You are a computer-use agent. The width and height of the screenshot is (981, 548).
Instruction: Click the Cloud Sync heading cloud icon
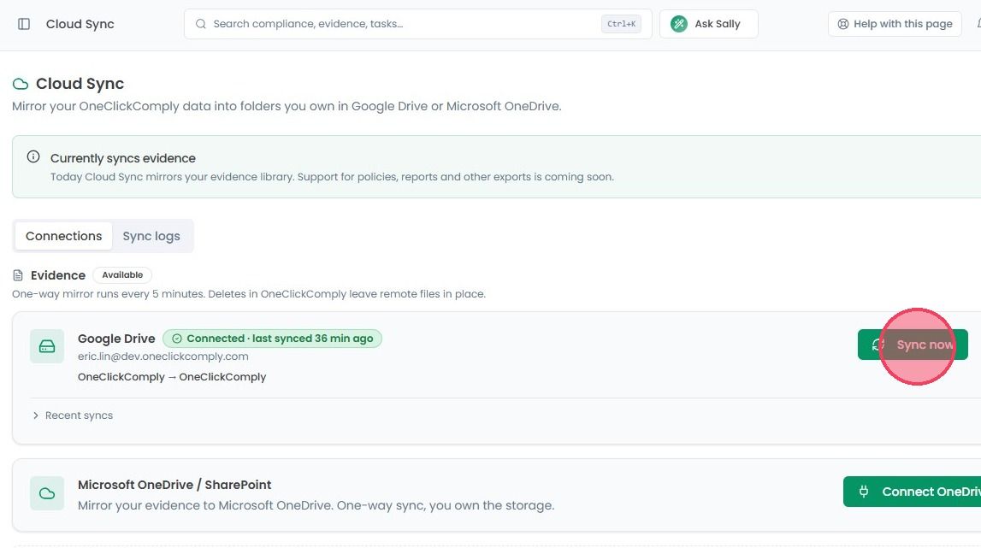tap(21, 84)
